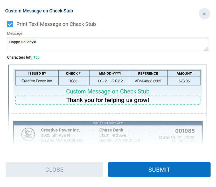Click the '51201 4rd Ave' bank address
Viewport: 216px width, 187px height.
point(113,135)
